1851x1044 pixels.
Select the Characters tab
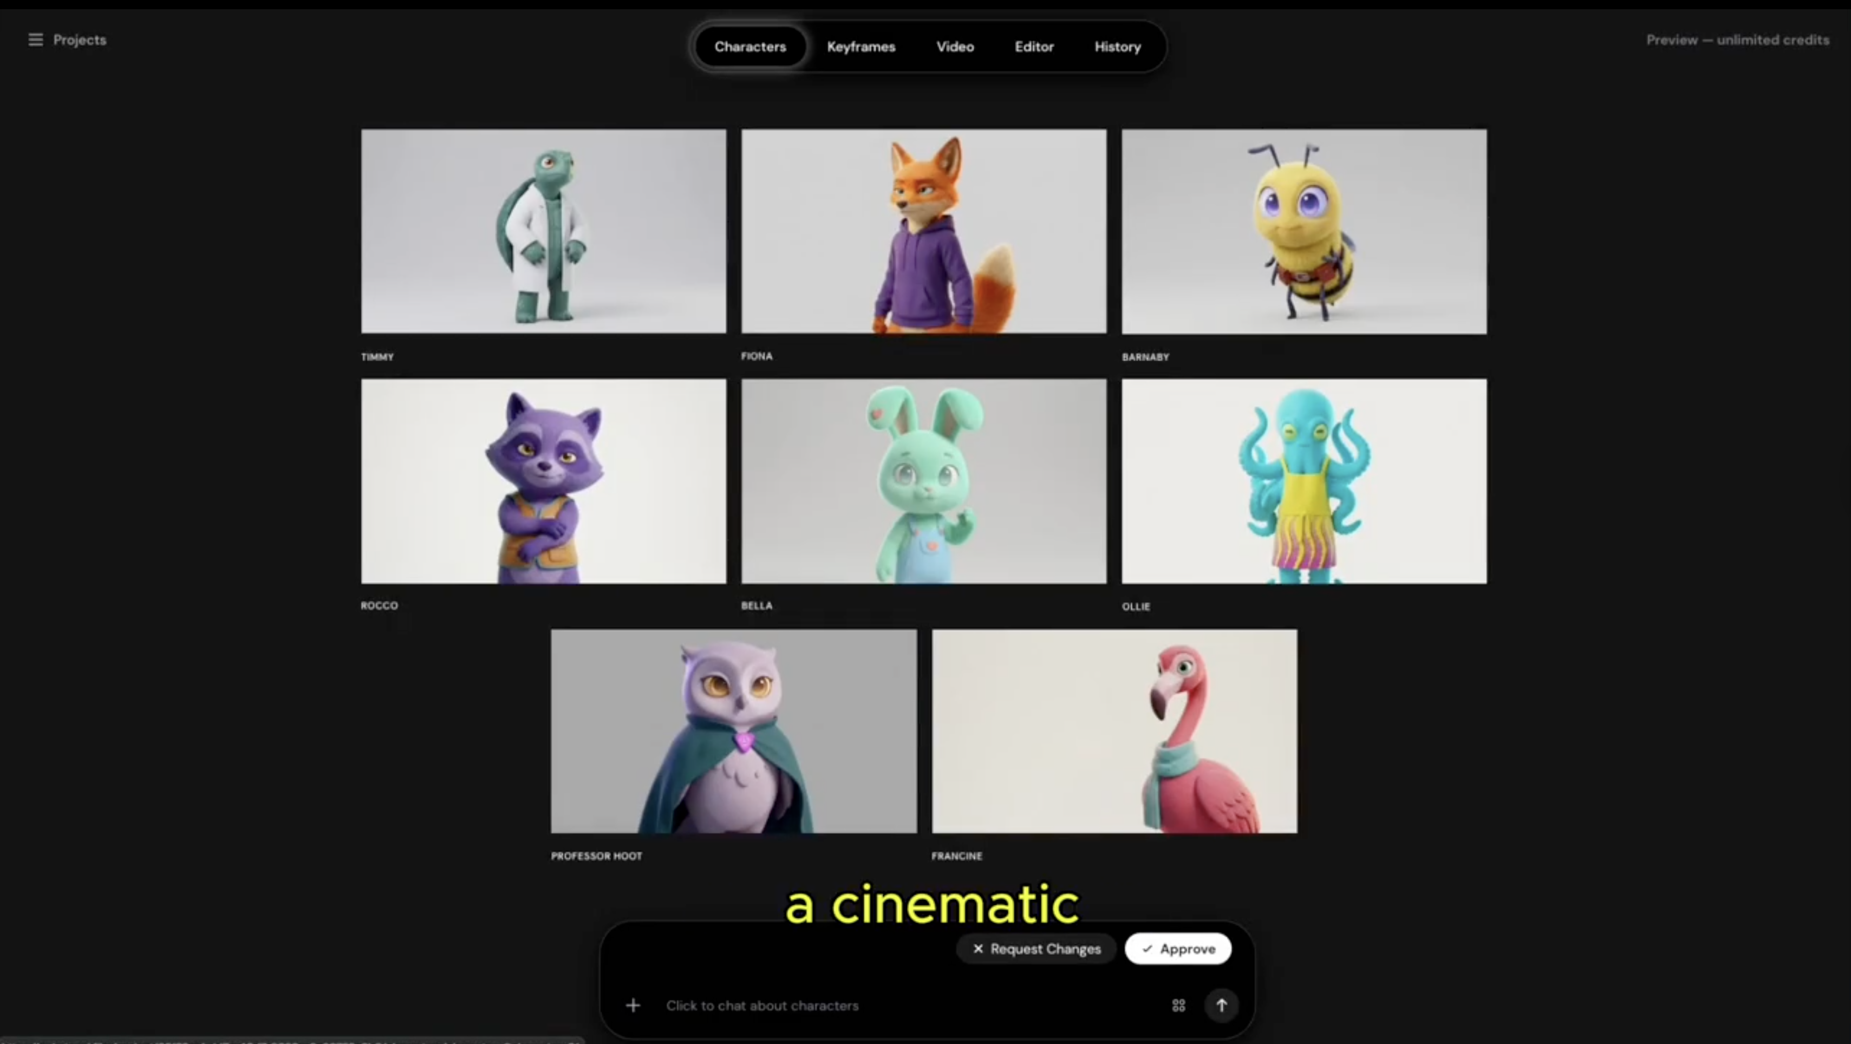tap(750, 46)
